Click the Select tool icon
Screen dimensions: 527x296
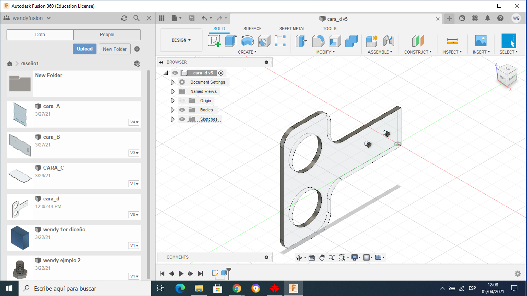508,40
